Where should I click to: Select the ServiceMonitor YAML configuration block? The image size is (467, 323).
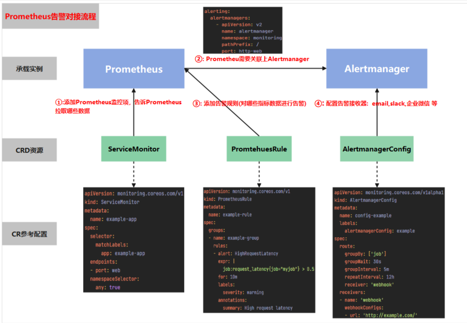point(133,240)
